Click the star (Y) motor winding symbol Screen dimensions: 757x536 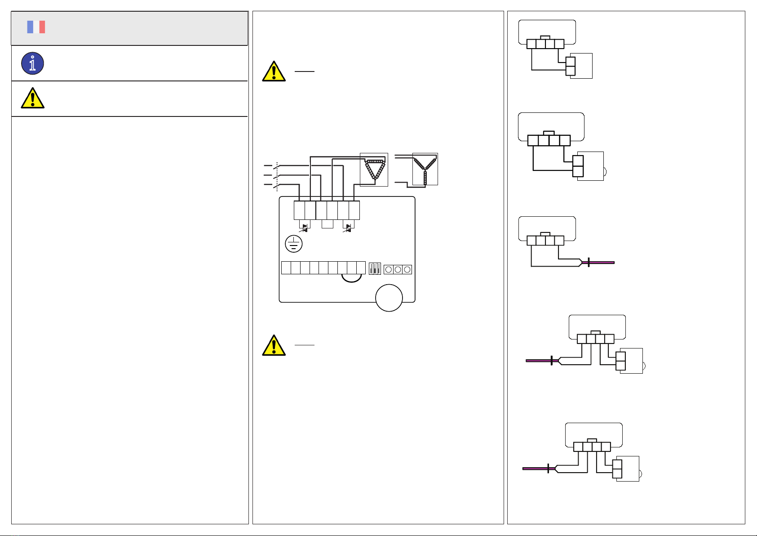coord(425,169)
